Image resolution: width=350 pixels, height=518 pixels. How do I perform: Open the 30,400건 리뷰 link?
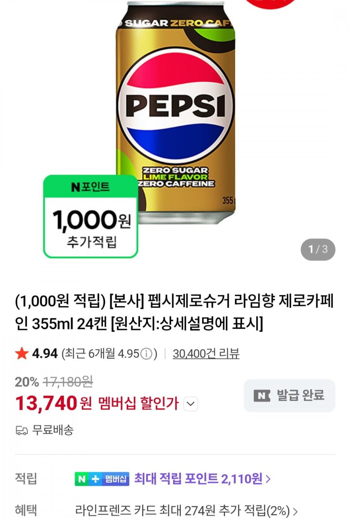pyautogui.click(x=206, y=354)
